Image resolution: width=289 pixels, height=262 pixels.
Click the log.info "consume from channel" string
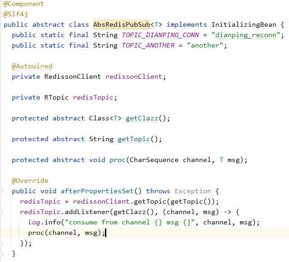coord(131,222)
